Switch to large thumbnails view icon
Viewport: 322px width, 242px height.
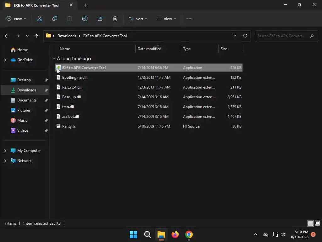317,223
